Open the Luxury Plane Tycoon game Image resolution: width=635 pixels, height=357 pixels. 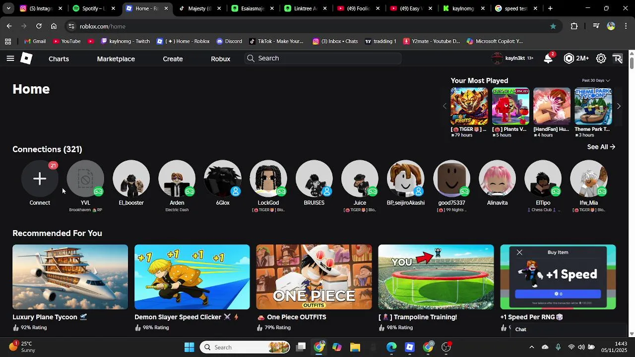coord(70,277)
